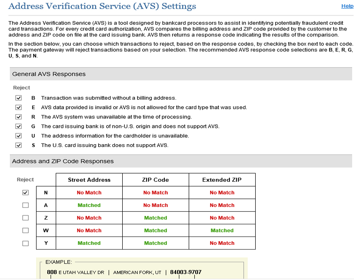Uncheck the reject box for row N
The image size is (354, 280).
25,192
